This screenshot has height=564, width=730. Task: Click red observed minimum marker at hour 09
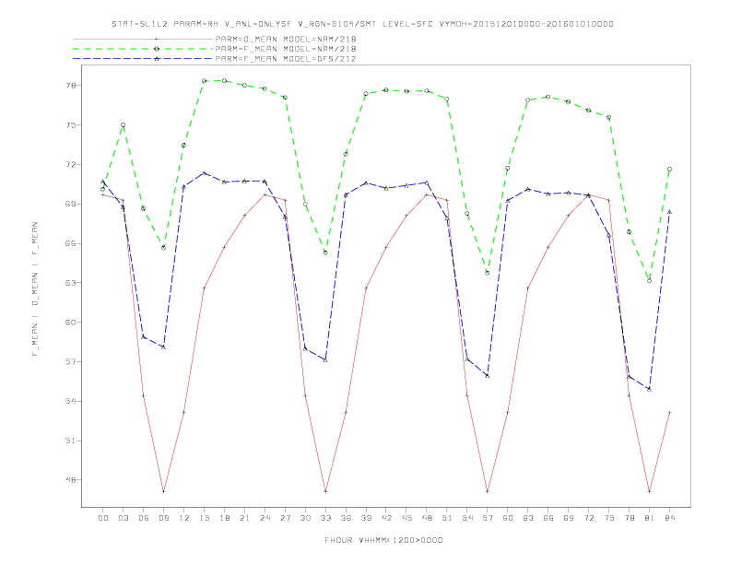pos(163,491)
